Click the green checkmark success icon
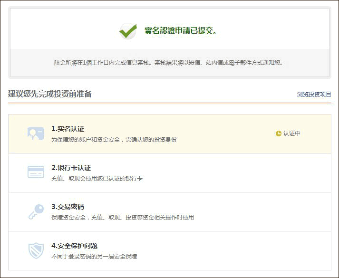Screen dimensions: 339x278 (x=128, y=31)
